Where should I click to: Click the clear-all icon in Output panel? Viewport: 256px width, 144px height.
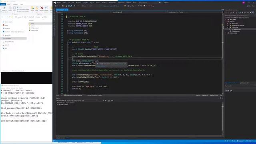(x=109, y=101)
